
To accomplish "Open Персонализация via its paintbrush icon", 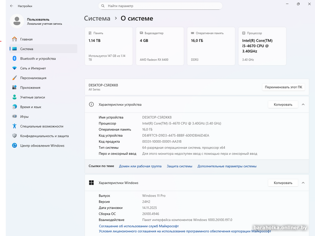I will pyautogui.click(x=15, y=78).
